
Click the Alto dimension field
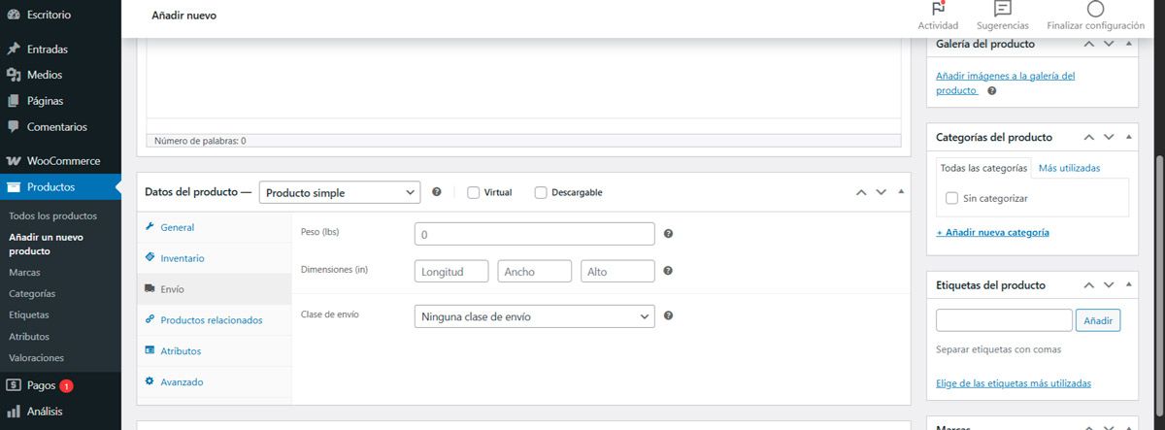(617, 272)
